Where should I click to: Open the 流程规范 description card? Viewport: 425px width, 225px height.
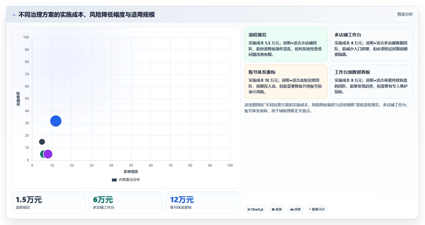[286, 44]
